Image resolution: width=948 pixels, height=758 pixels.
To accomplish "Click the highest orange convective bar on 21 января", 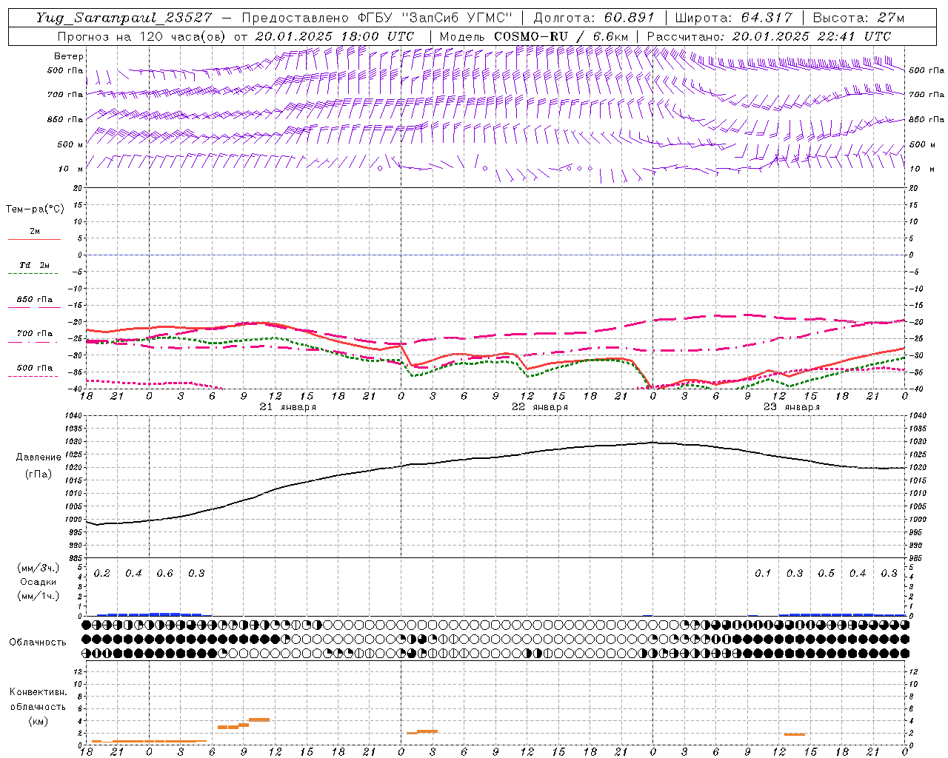I will [259, 720].
